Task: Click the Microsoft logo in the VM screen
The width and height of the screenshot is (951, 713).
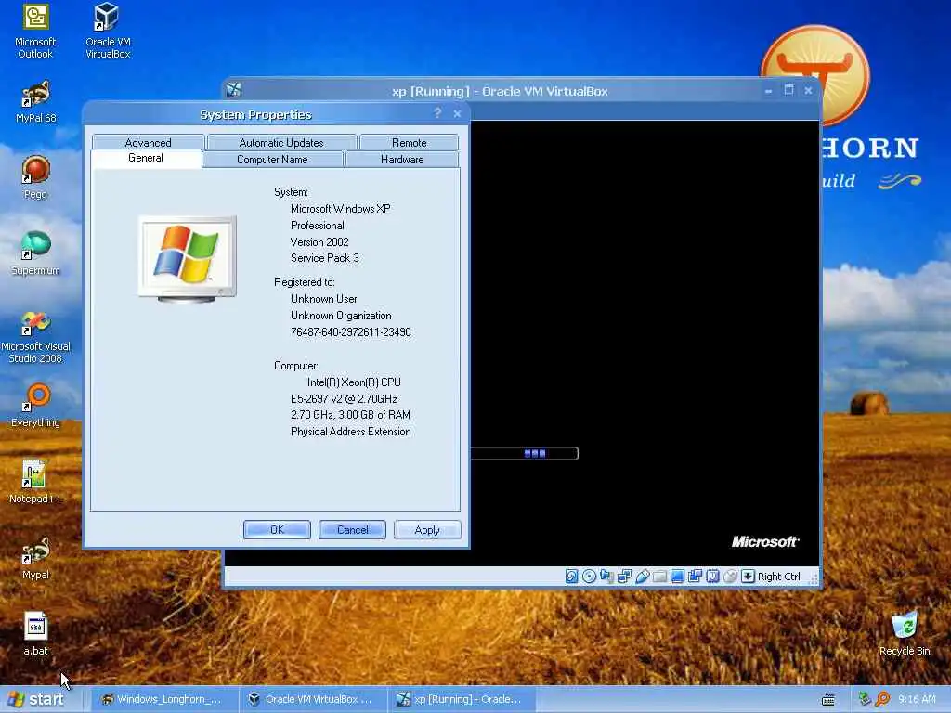Action: pyautogui.click(x=765, y=541)
